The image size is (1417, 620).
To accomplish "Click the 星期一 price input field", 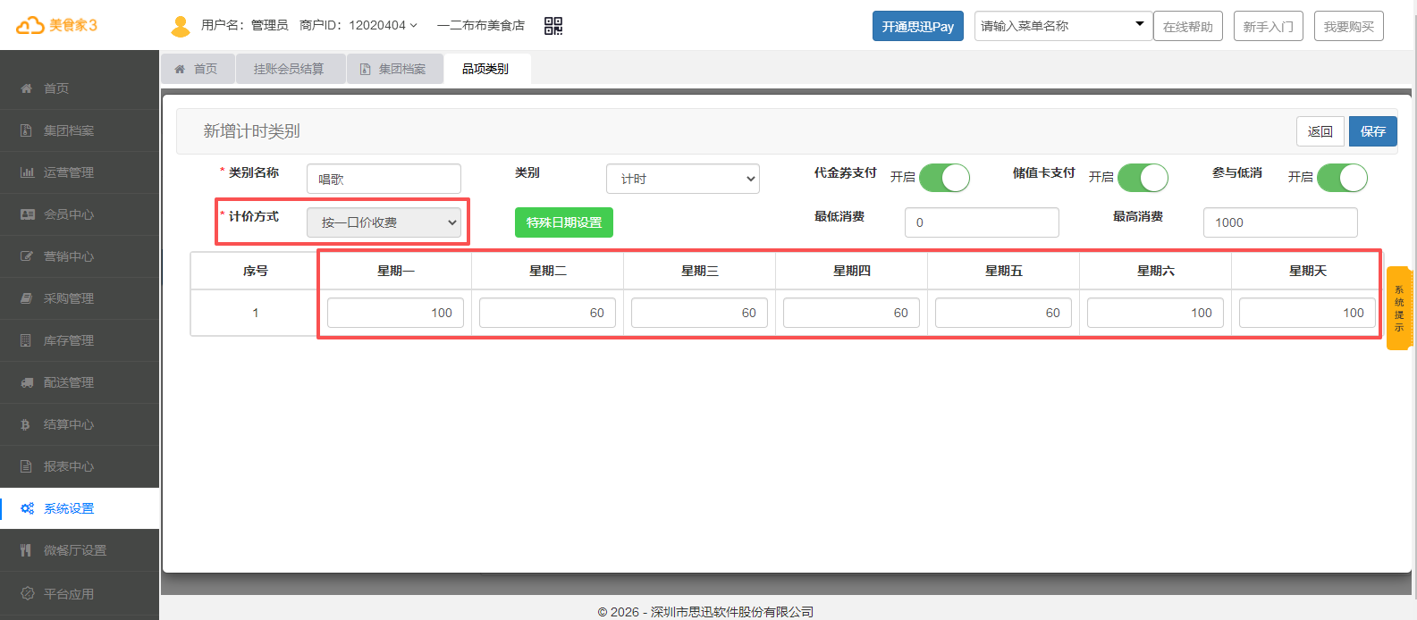I will coord(395,313).
